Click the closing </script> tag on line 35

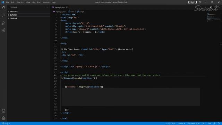(66, 113)
